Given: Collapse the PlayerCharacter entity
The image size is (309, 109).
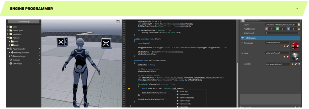Looking at the screenshot, I should 8,49.
